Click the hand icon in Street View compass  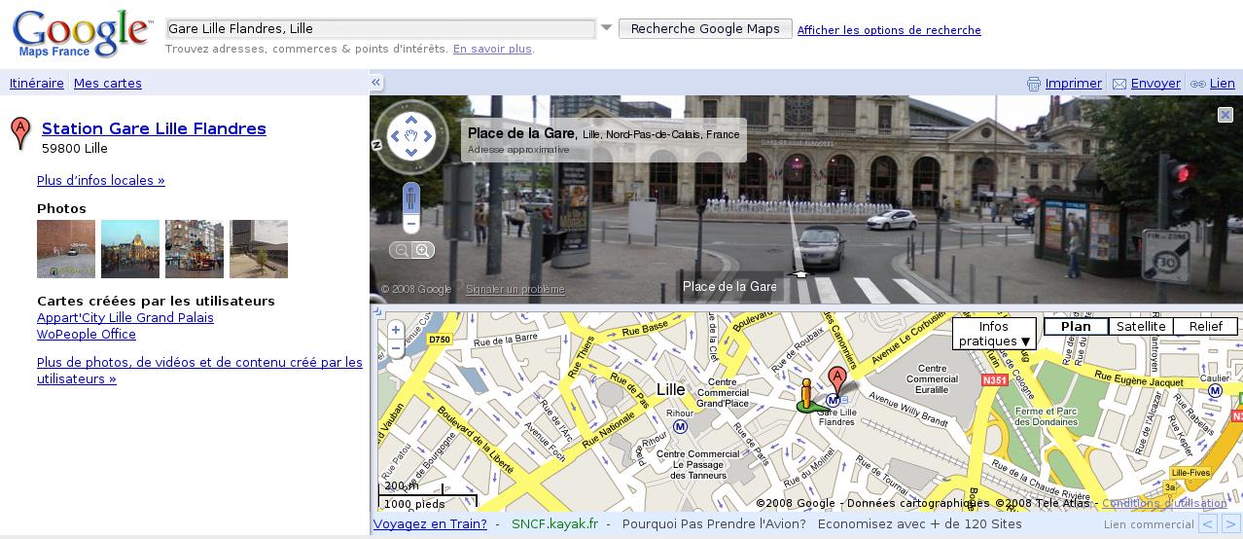411,136
